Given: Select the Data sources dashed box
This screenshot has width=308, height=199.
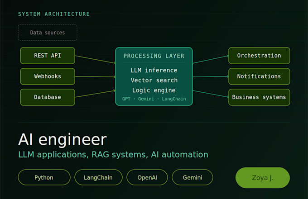Looking at the screenshot, I should 48,33.
